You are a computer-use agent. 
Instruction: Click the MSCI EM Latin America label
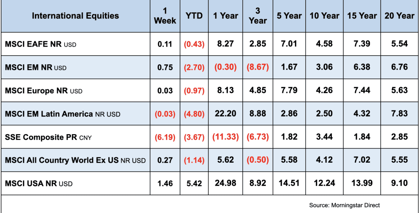click(62, 114)
